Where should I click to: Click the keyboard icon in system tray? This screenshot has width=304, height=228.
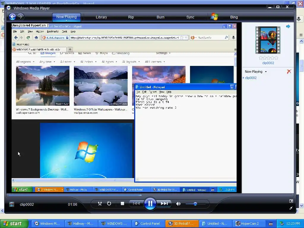pyautogui.click(x=271, y=224)
